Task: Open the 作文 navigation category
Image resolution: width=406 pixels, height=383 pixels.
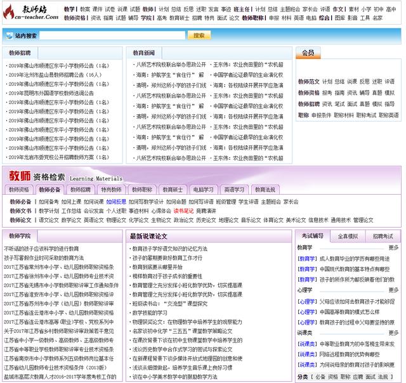Action: point(338,10)
